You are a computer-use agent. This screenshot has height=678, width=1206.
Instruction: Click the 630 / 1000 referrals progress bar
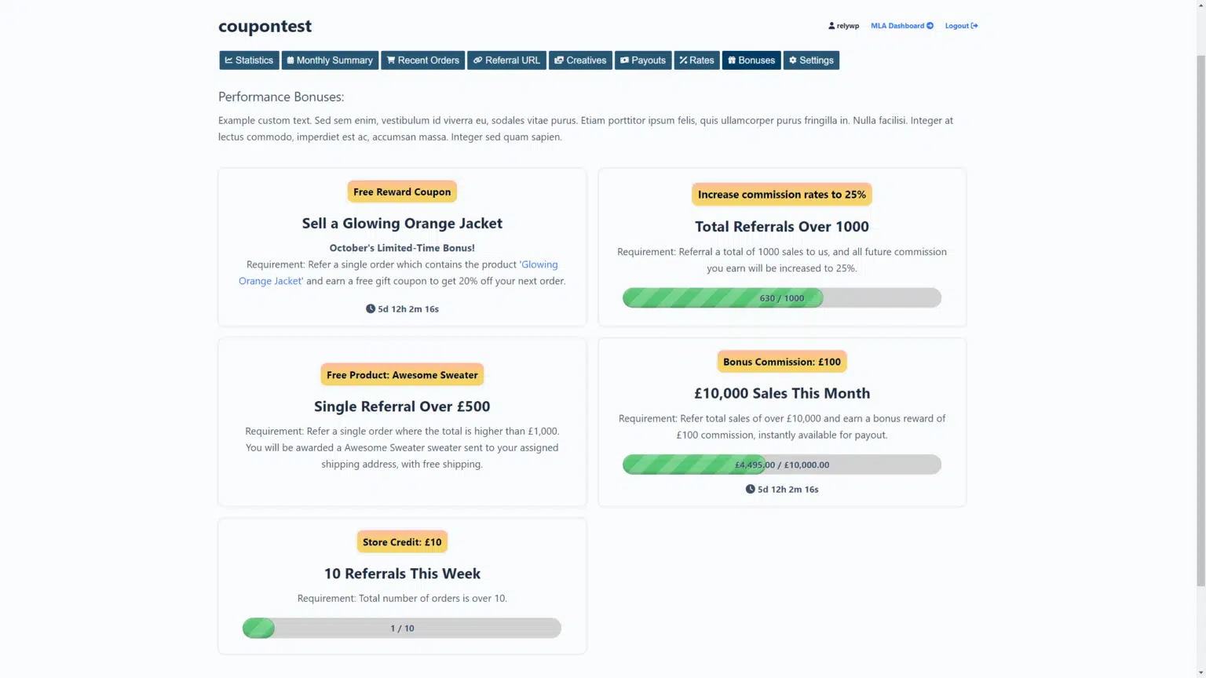coord(781,298)
